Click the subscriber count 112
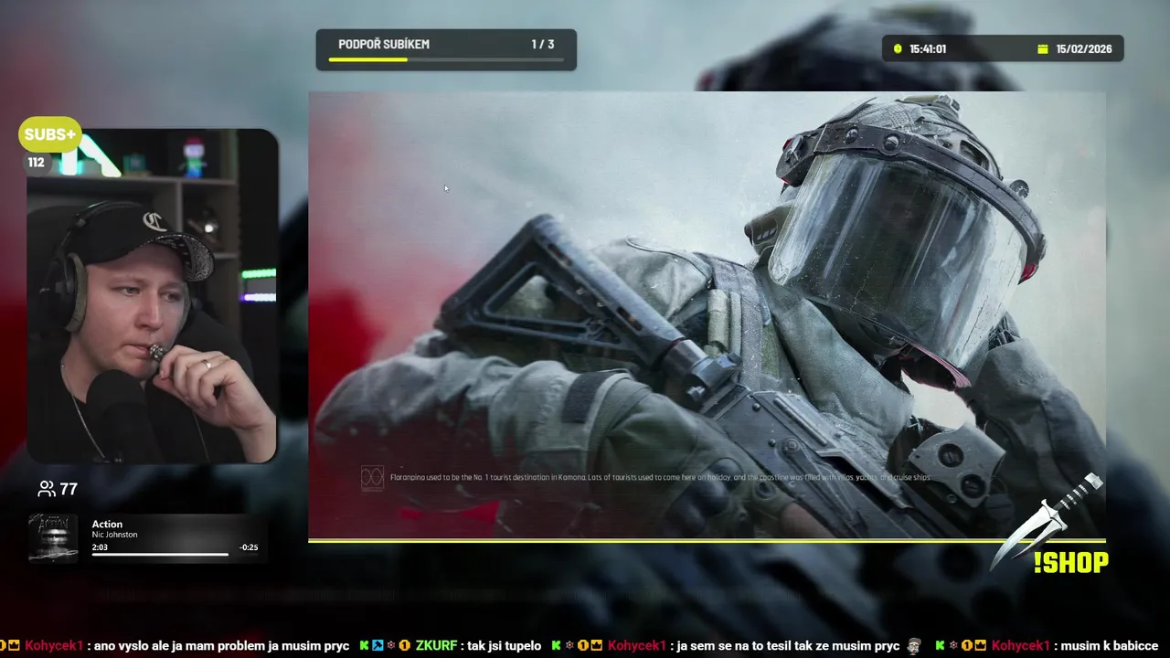The height and width of the screenshot is (658, 1170). 36,163
